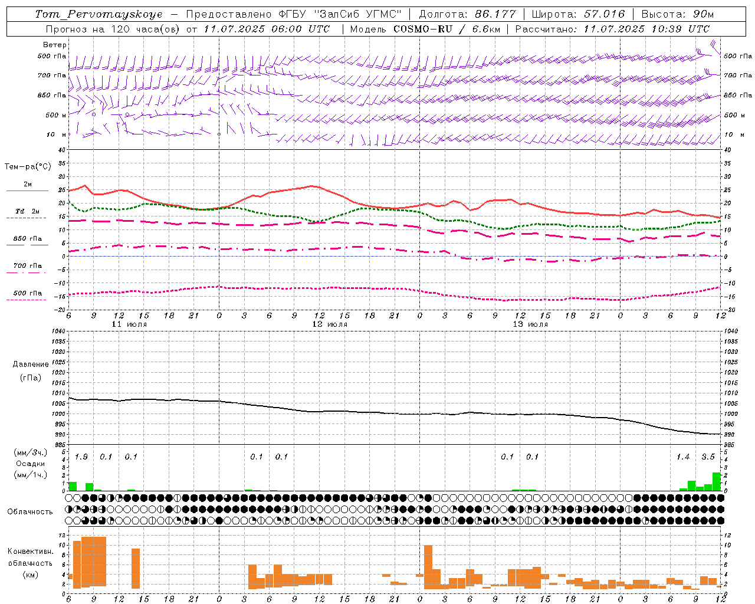Click the longitude value Долгота: 86.177
The width and height of the screenshot is (755, 604).
click(x=467, y=15)
